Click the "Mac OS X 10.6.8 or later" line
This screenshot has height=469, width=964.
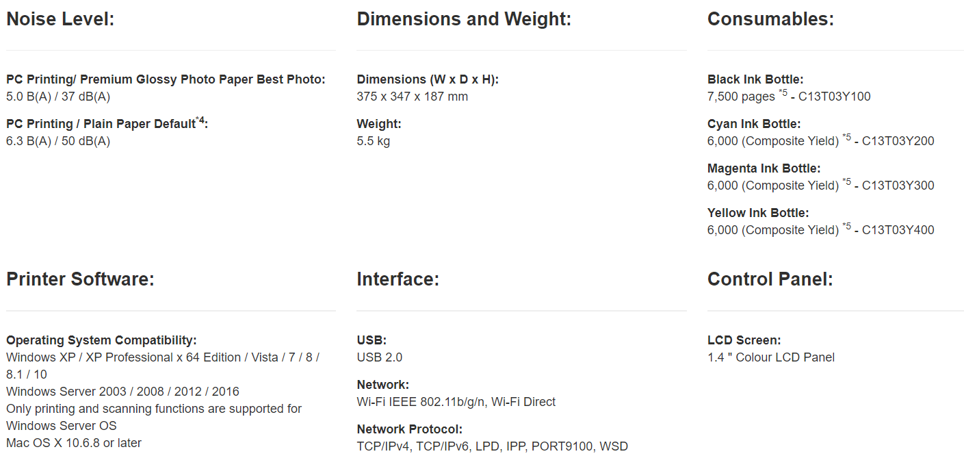click(x=74, y=443)
